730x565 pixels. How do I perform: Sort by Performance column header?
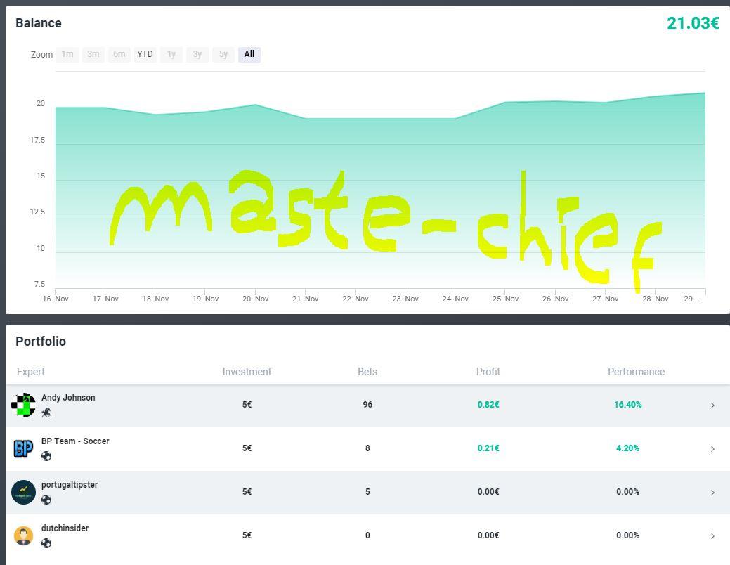pos(636,372)
